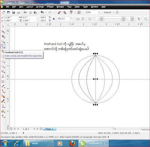Open the end arrowhead dropdown
The height and width of the screenshot is (147, 150).
point(132,19)
